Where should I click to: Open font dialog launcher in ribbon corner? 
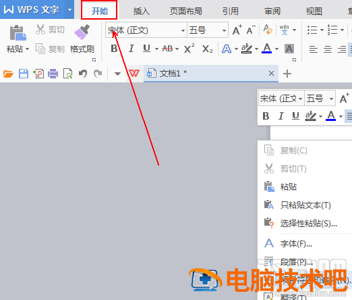point(294,60)
